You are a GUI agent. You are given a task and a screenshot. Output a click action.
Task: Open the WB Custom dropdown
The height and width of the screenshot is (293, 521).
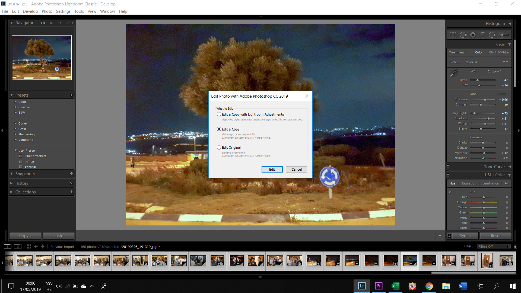pos(494,71)
